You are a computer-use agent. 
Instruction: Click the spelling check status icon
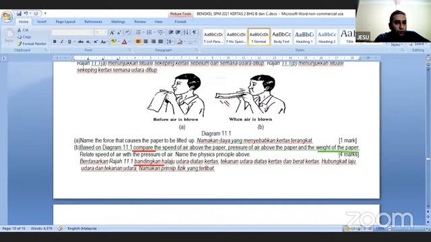pyautogui.click(x=60, y=229)
